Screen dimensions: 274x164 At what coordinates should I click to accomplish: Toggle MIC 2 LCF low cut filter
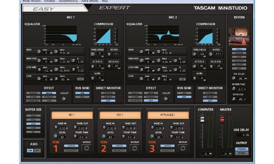182,79
